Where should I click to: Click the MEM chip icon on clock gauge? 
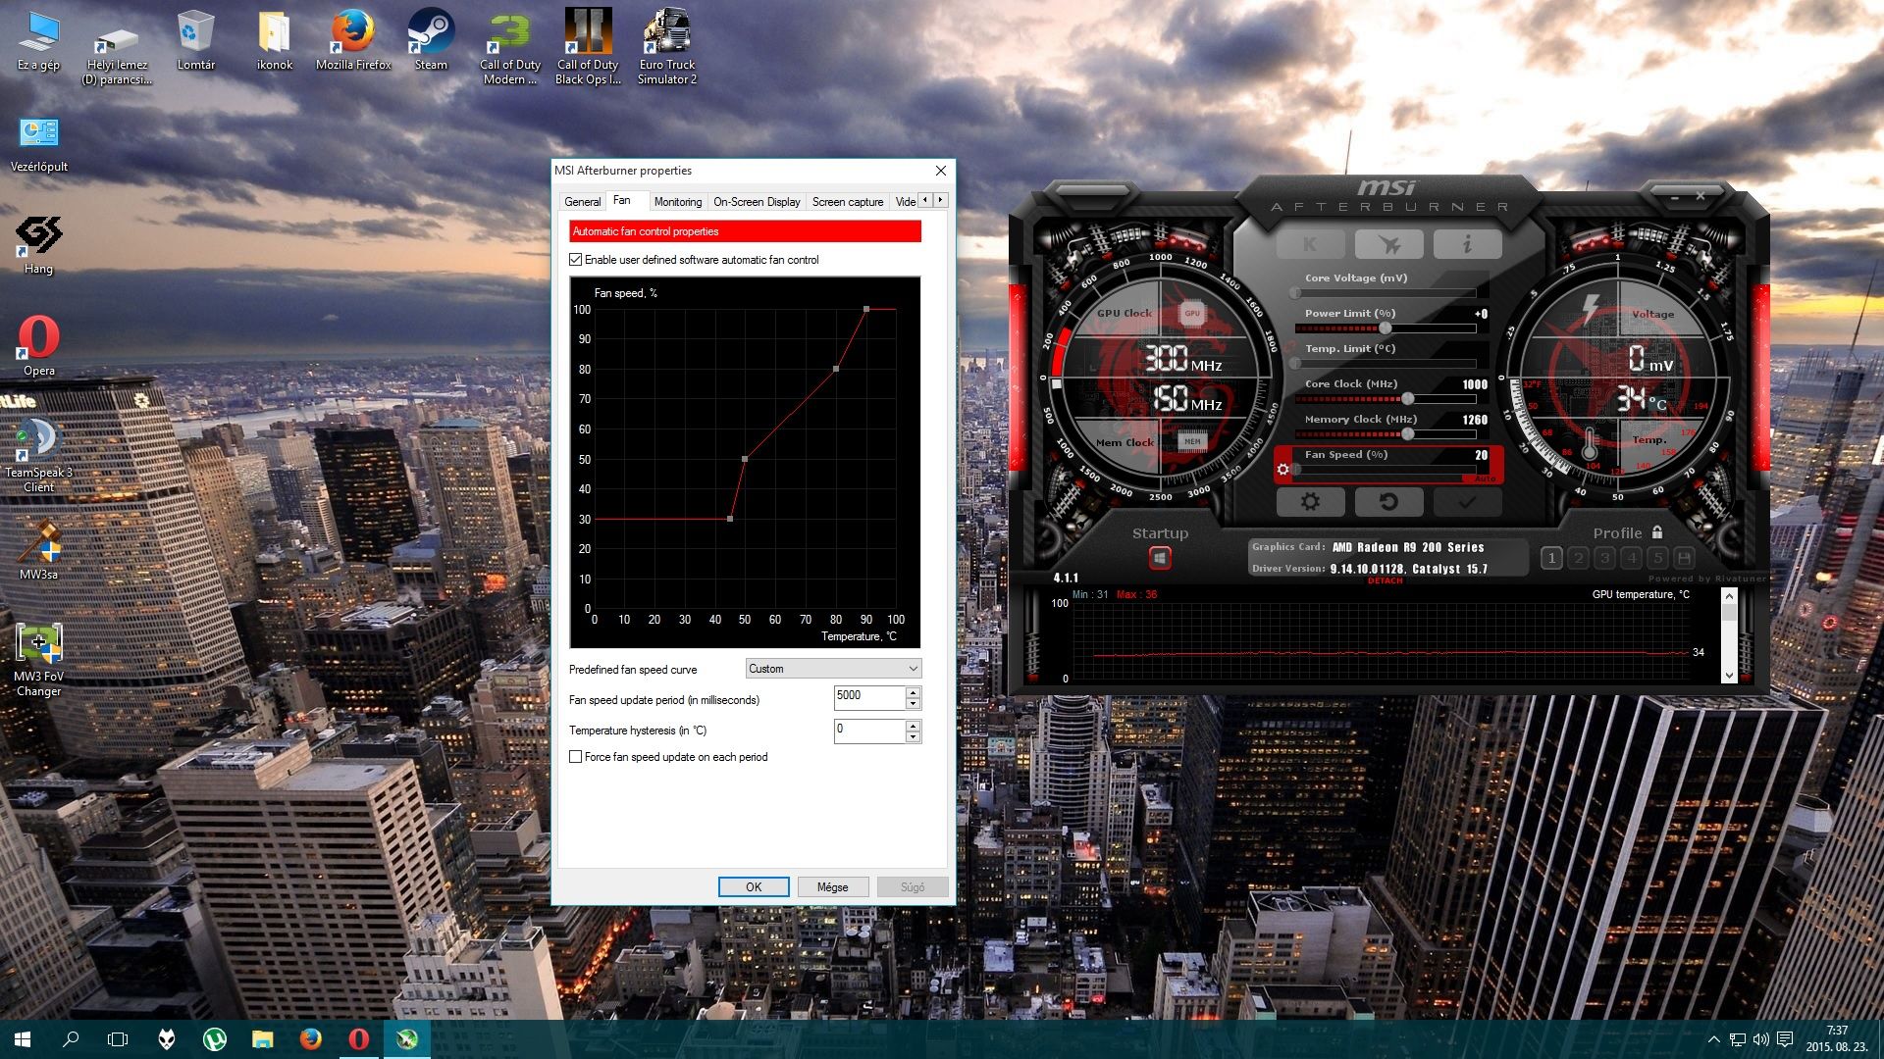(1192, 441)
